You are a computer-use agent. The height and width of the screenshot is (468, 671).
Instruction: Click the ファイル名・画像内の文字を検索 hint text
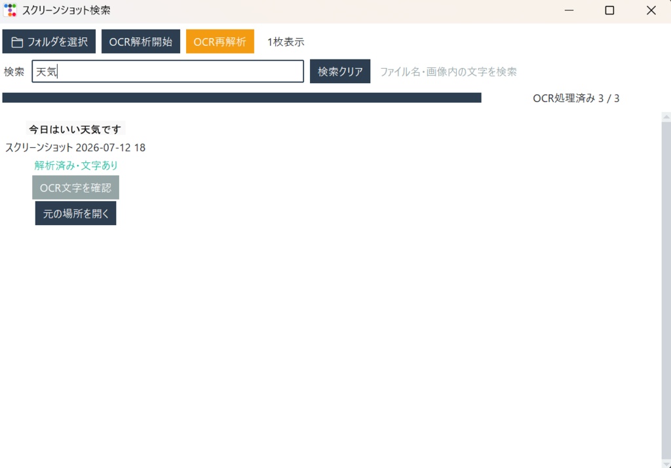[448, 72]
